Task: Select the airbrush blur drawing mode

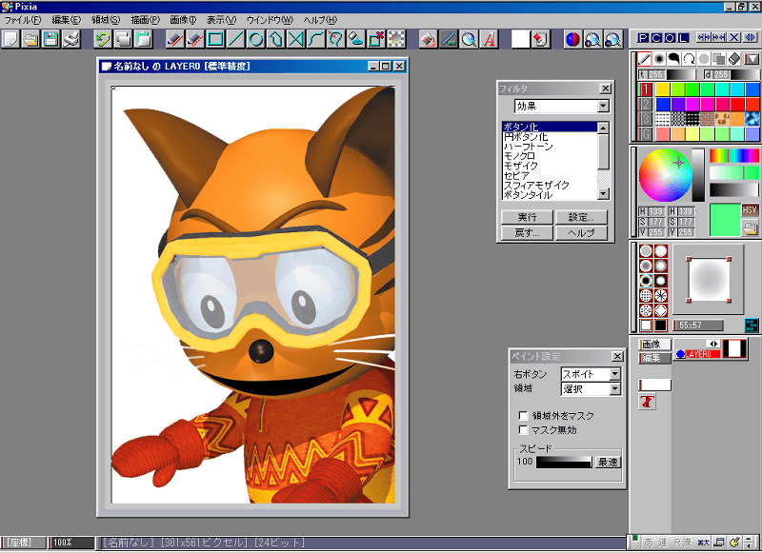Action: (x=659, y=59)
